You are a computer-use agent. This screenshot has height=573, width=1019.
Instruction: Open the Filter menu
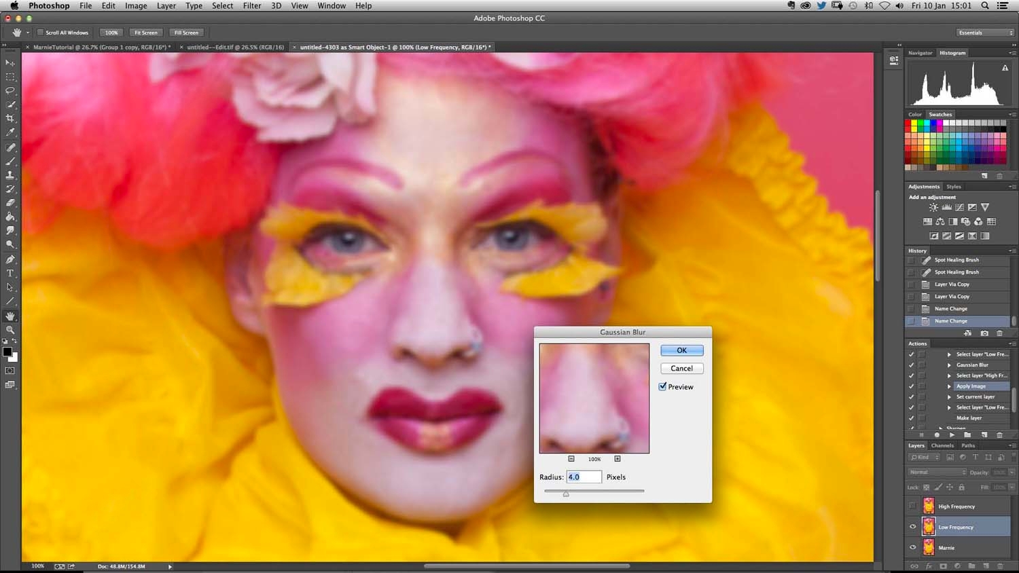point(252,5)
